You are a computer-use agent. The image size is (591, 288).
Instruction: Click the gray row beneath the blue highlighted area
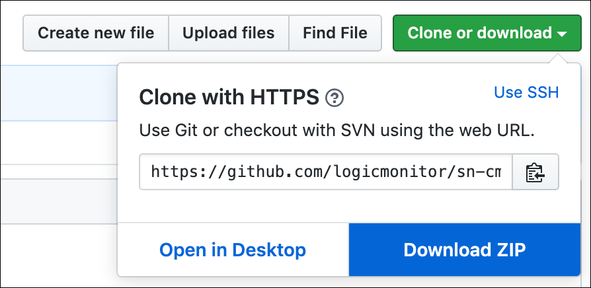tap(59, 201)
